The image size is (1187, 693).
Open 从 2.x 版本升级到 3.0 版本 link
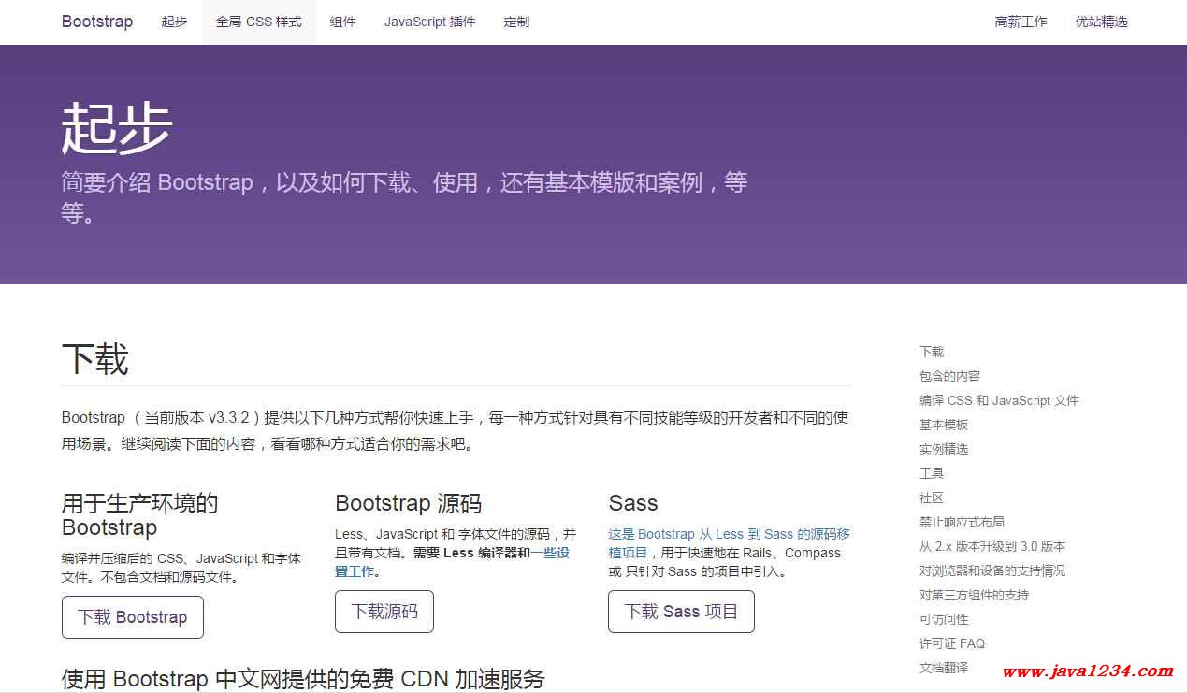[992, 546]
